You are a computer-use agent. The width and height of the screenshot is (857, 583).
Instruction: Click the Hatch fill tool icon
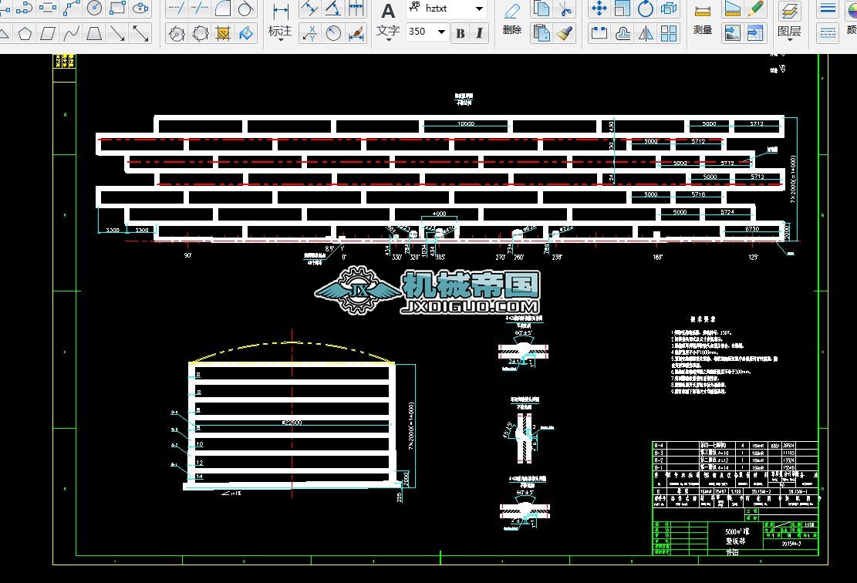[223, 34]
